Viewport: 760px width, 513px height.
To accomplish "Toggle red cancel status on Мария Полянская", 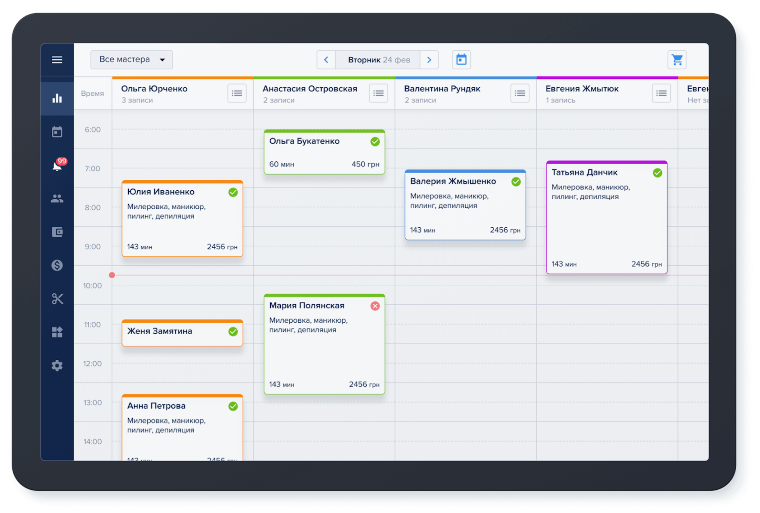I will pyautogui.click(x=375, y=306).
